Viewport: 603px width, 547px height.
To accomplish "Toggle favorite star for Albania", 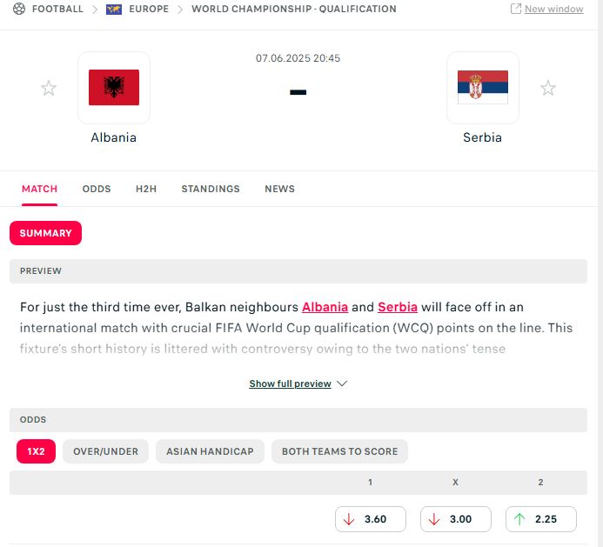I will [x=49, y=88].
